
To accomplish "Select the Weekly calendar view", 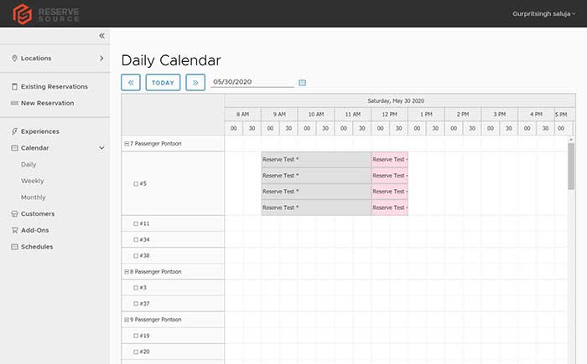I will click(33, 181).
